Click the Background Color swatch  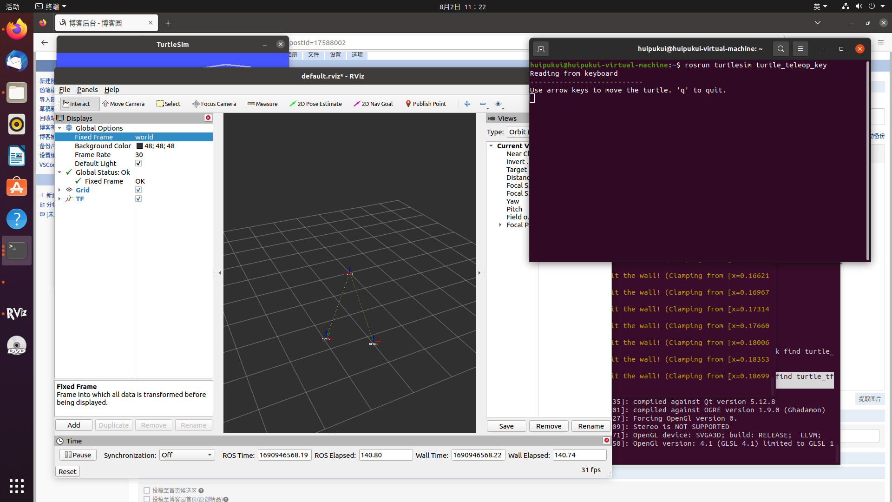(x=139, y=146)
